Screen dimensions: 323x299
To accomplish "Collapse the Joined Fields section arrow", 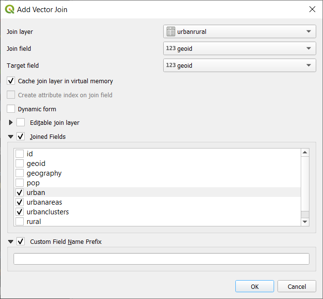I will pos(11,136).
